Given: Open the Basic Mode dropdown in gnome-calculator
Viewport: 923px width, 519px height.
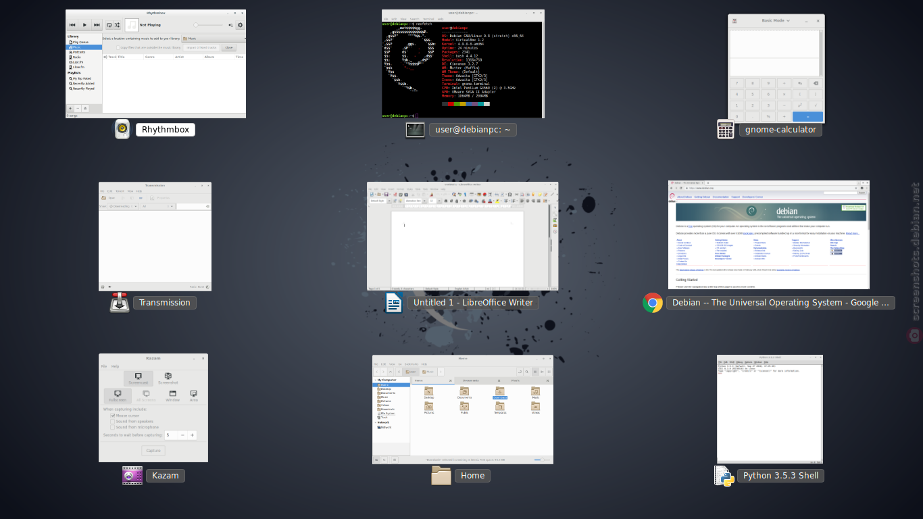Looking at the screenshot, I should (775, 21).
